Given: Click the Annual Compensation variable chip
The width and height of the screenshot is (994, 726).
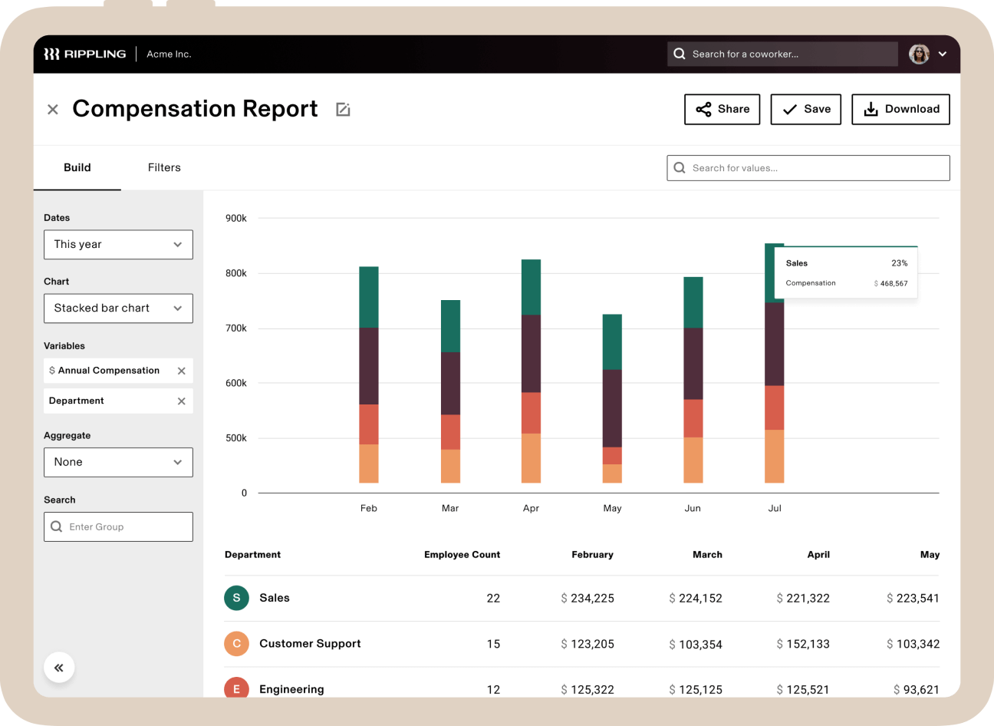Looking at the screenshot, I should click(118, 371).
